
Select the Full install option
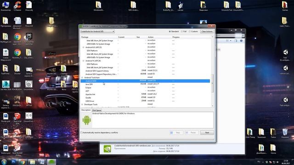coord(184,32)
